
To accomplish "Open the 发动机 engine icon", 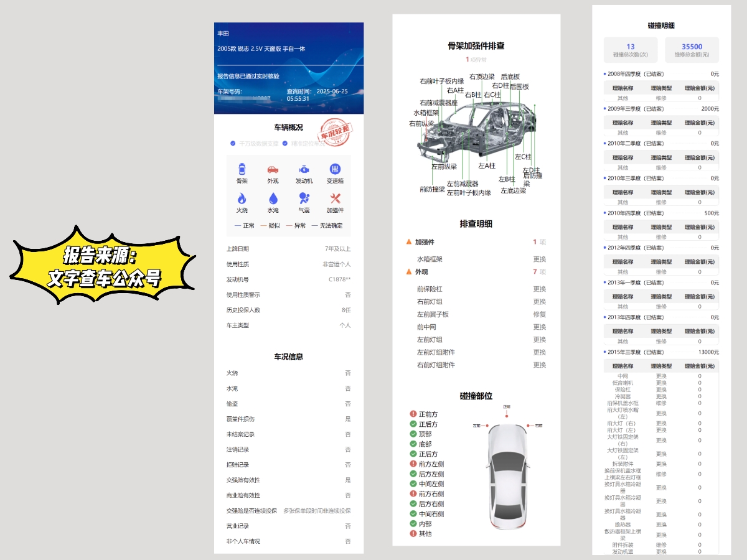I will [x=304, y=169].
